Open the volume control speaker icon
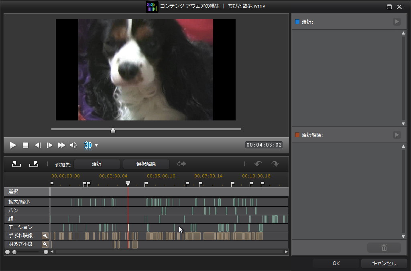411x271 pixels. tap(73, 145)
